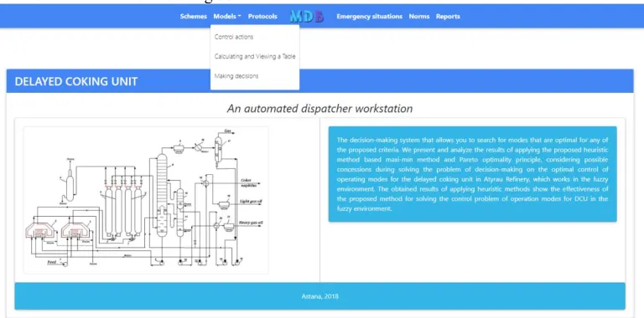Open the Schemes page in navbar
The width and height of the screenshot is (644, 318).
[x=193, y=17]
